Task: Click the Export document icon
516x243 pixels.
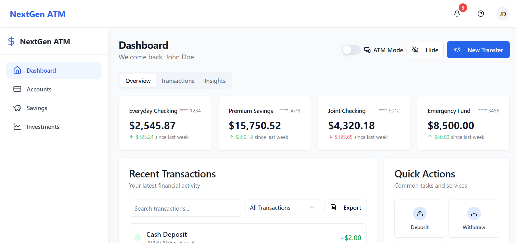Action: (333, 207)
